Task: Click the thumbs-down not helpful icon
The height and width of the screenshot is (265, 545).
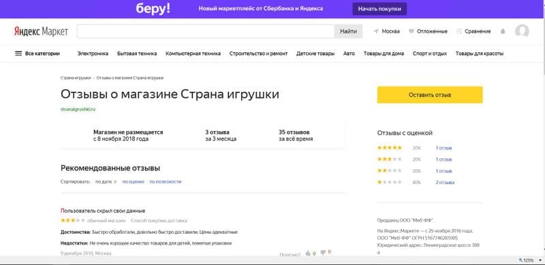Action: pyautogui.click(x=322, y=253)
